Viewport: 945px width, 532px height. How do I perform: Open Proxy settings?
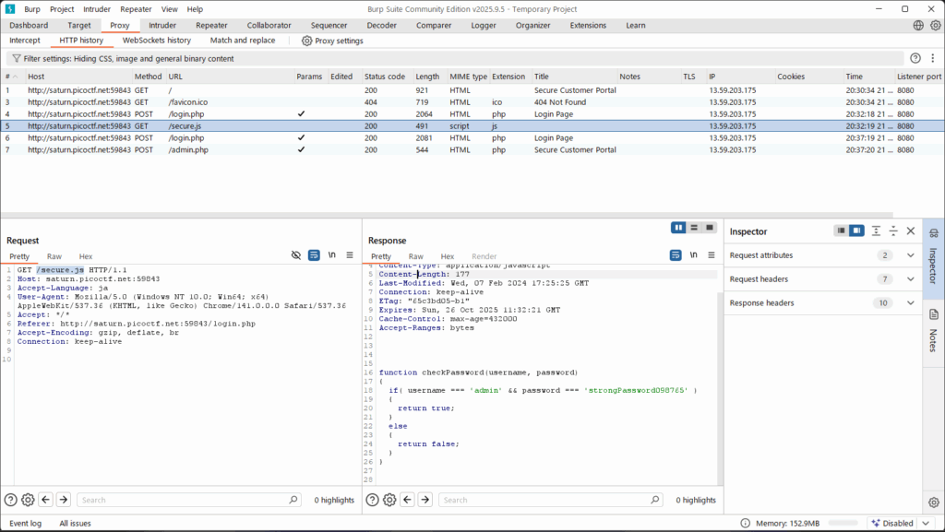click(332, 41)
